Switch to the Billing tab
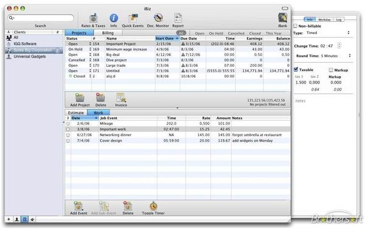This screenshot has width=365, height=234. [x=108, y=33]
